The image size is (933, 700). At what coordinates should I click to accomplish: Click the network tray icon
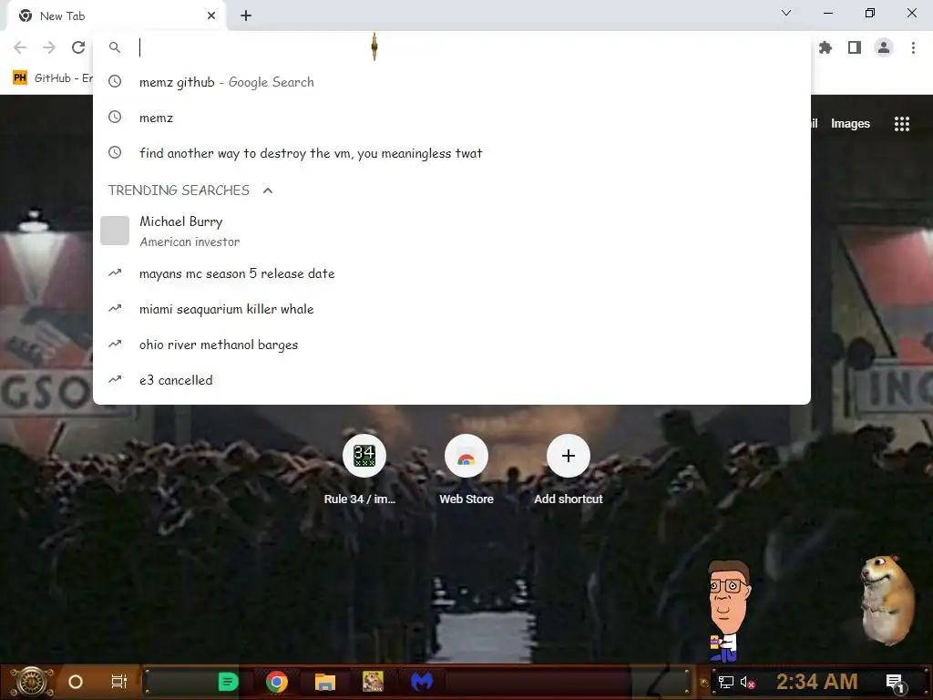(x=726, y=683)
